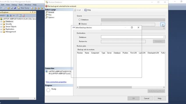The height and width of the screenshot is (104, 186).
Task: Click the backup sets horizontal scrollbar thumb
Action: pos(105,87)
